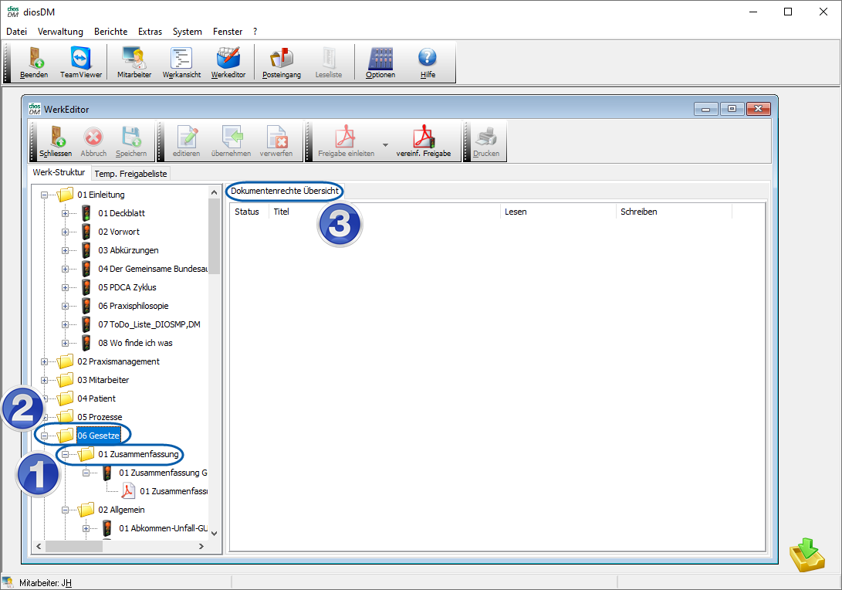Click the tree's vertical scrollbar down arrow
842x590 pixels.
click(x=215, y=533)
